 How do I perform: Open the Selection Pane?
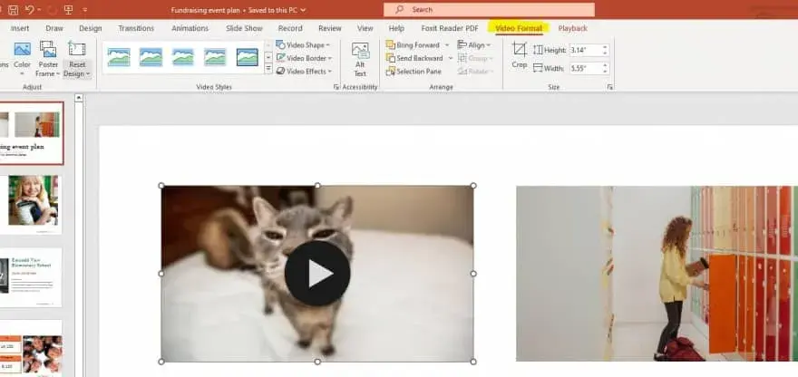(x=414, y=72)
